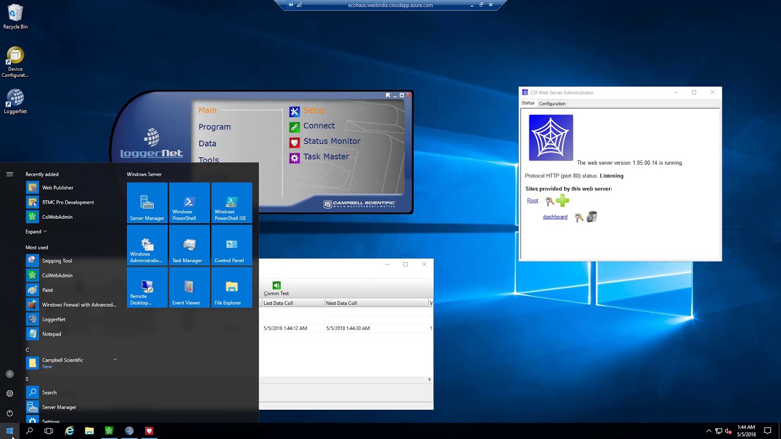Open Windows Administrative Tools tile
781x439 pixels.
[147, 245]
